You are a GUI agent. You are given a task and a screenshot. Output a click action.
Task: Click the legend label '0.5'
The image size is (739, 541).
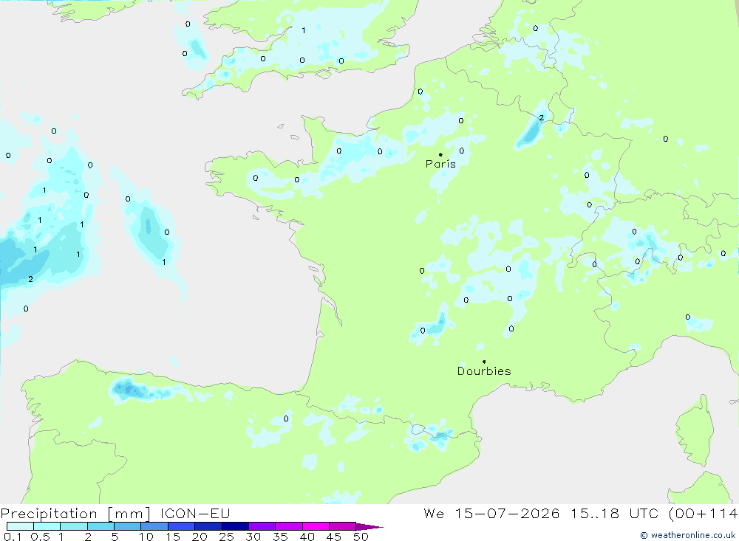click(40, 537)
